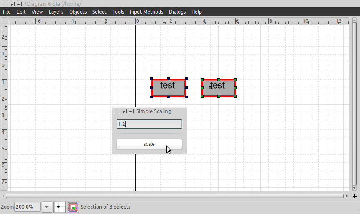Click the canvas navigation popup icon

click(x=355, y=196)
